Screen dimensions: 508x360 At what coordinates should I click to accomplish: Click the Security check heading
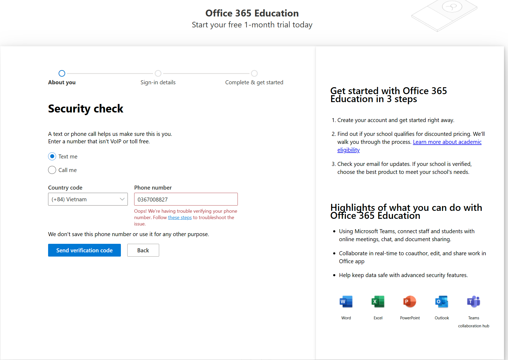pos(86,109)
